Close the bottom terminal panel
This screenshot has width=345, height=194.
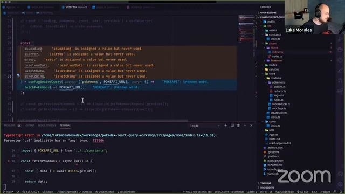pyautogui.click(x=251, y=126)
